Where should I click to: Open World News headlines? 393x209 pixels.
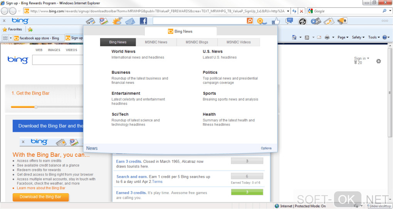(123, 51)
